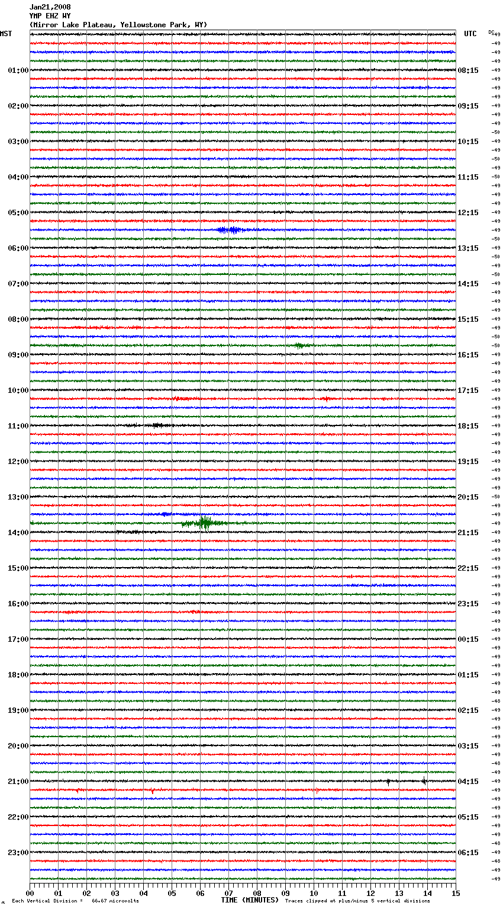Click the '08:15' UTC time label

tap(468, 71)
